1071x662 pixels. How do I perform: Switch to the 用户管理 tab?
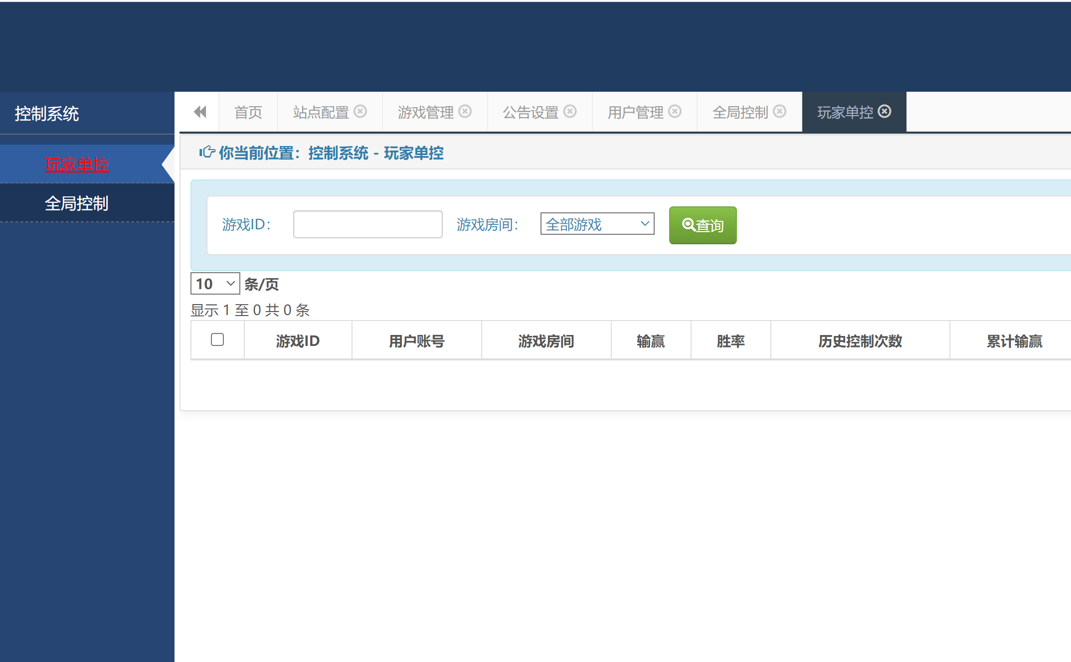636,112
